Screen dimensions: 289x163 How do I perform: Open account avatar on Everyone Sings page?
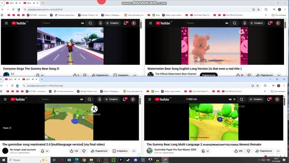pyautogui.click(x=134, y=23)
